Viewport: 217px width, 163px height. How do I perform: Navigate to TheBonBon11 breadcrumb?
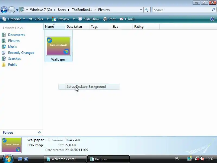point(82,10)
